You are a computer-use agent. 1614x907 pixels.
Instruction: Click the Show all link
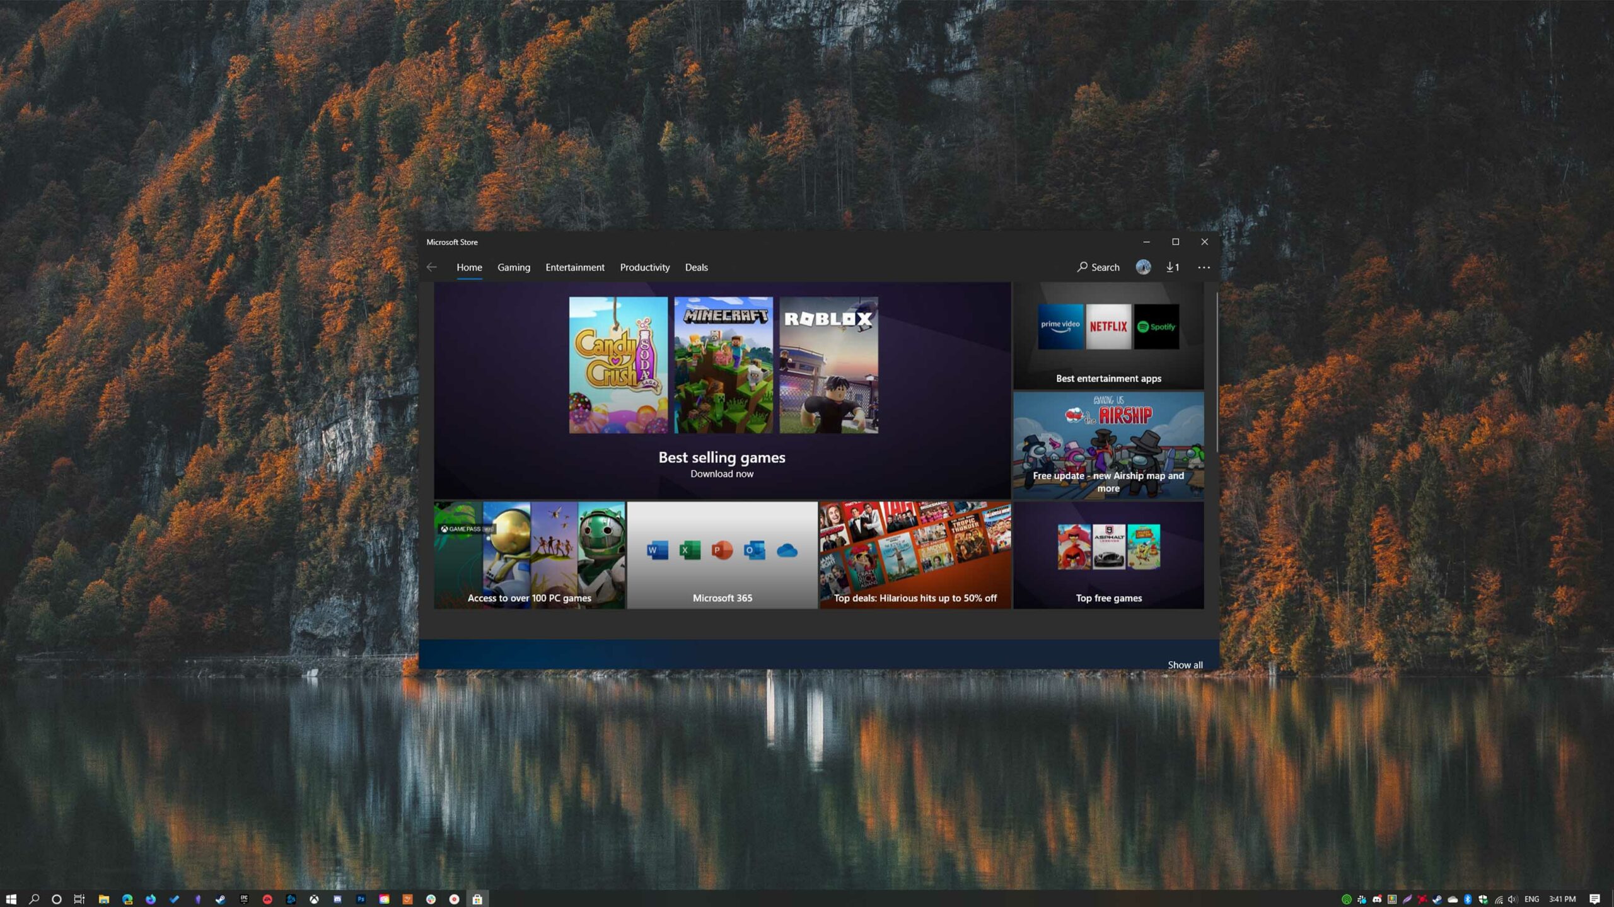pos(1185,665)
